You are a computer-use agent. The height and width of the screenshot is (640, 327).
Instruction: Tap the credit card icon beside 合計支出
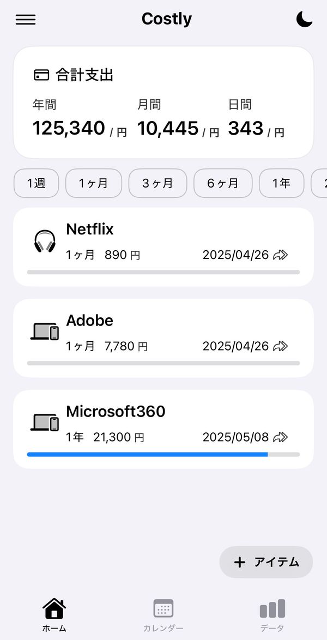41,75
